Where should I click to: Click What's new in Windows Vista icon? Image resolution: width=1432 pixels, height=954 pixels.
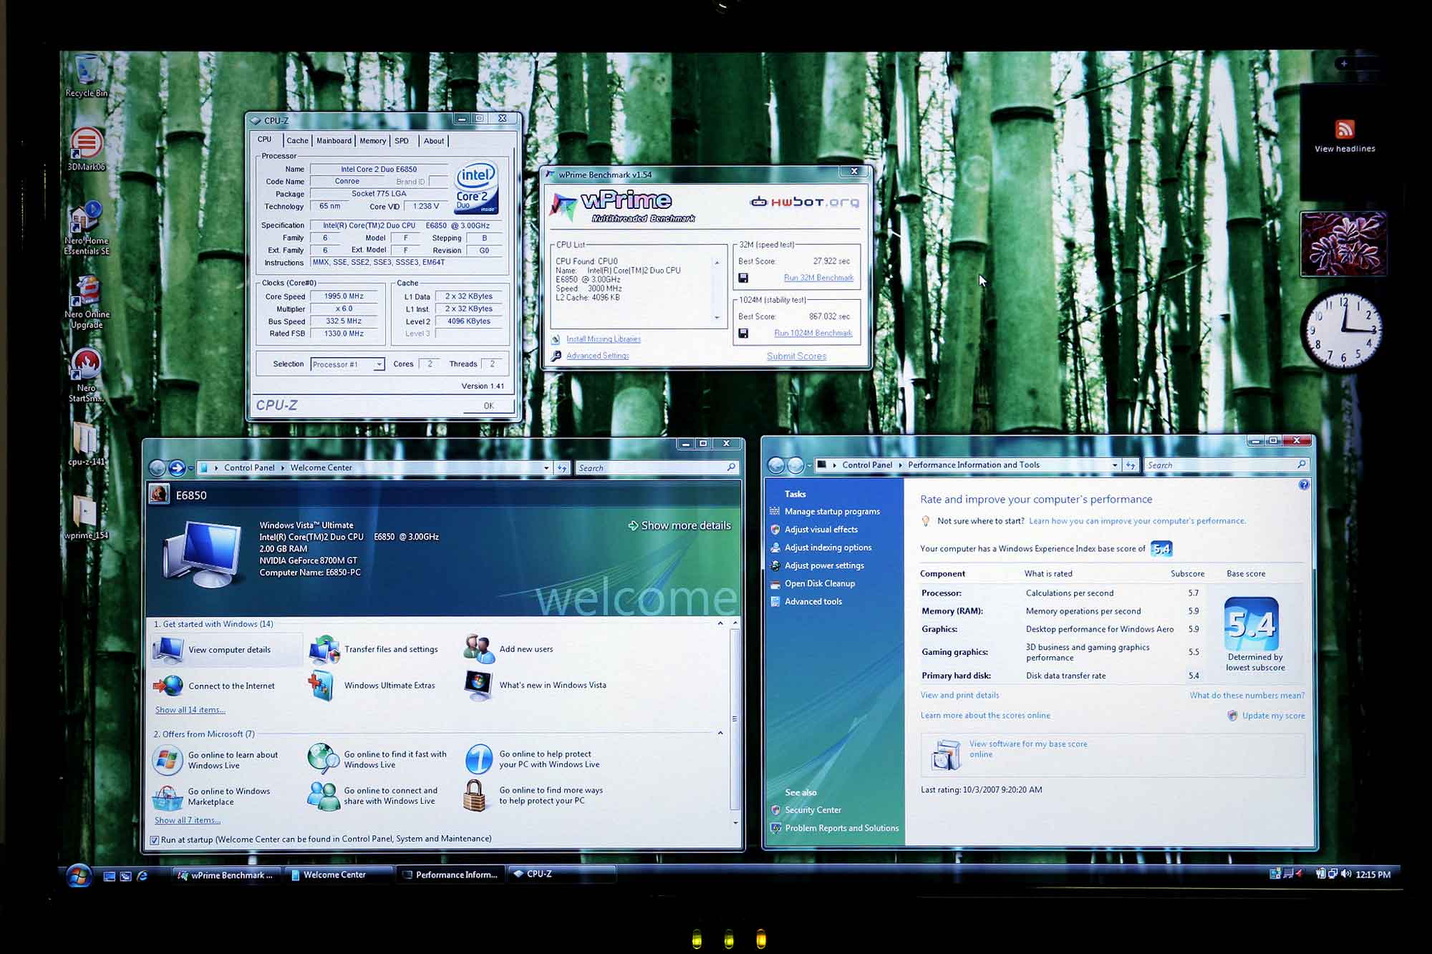point(478,685)
